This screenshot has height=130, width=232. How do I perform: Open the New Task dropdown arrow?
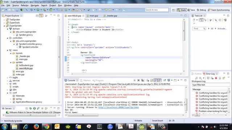point(197,20)
